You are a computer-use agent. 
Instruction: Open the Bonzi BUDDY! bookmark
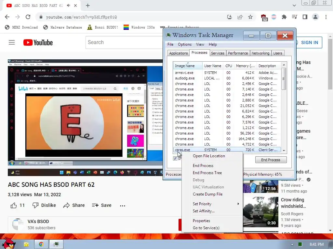(x=103, y=27)
